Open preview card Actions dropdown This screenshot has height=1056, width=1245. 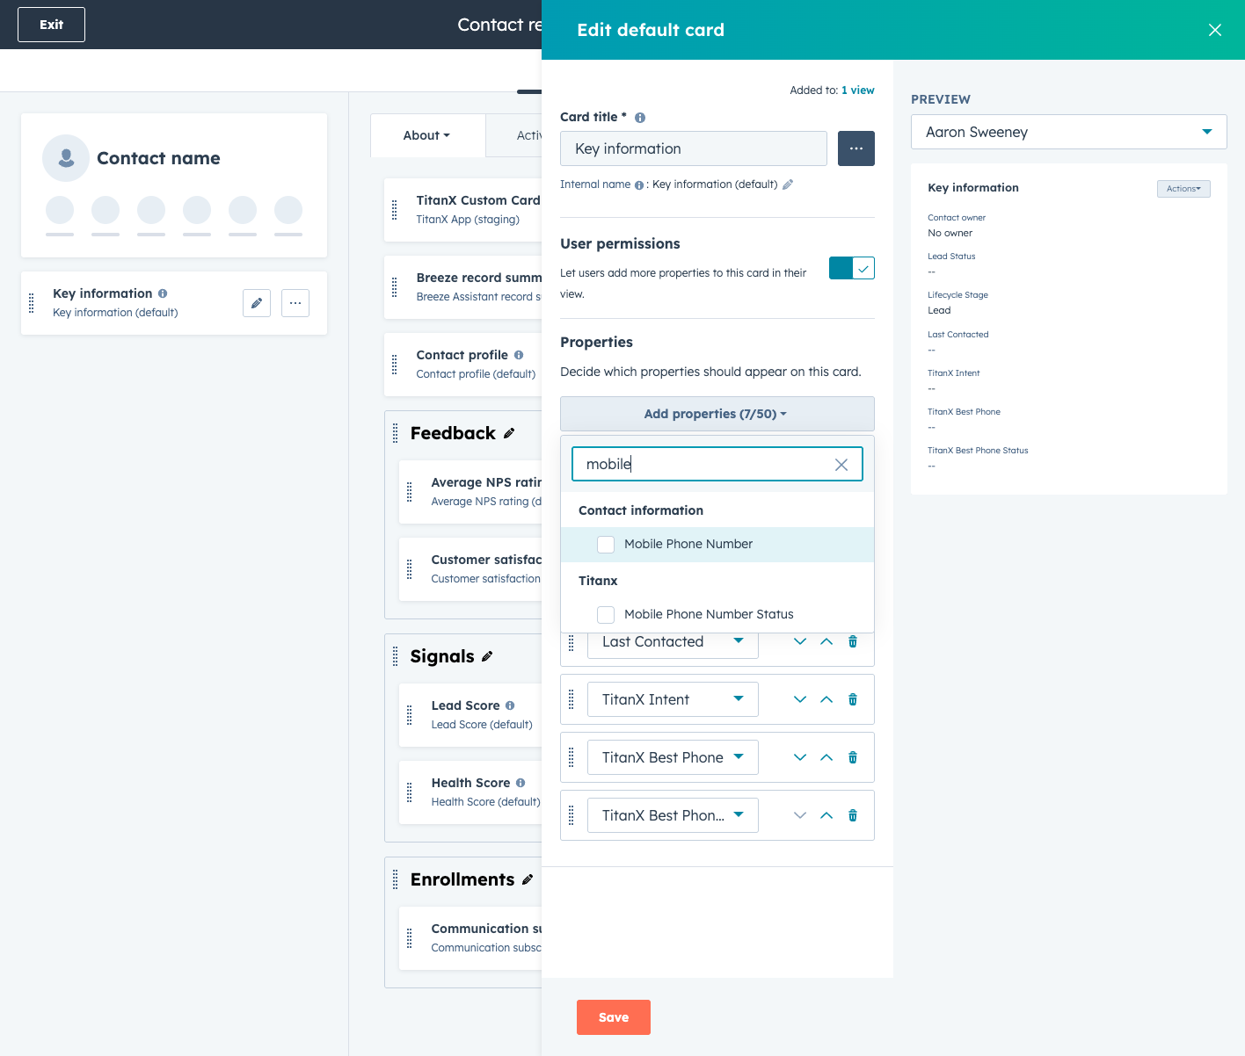[1183, 189]
